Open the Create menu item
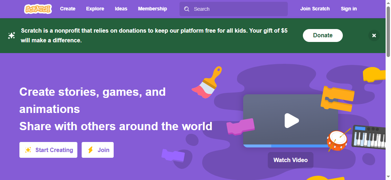 point(68,9)
